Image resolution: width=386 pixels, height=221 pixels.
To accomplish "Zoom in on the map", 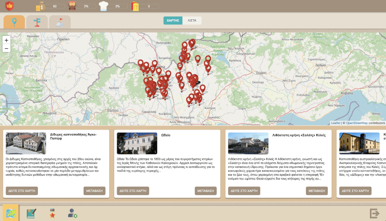I will [x=6, y=40].
